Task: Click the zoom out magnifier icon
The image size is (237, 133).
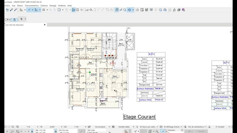Action: coord(17,127)
